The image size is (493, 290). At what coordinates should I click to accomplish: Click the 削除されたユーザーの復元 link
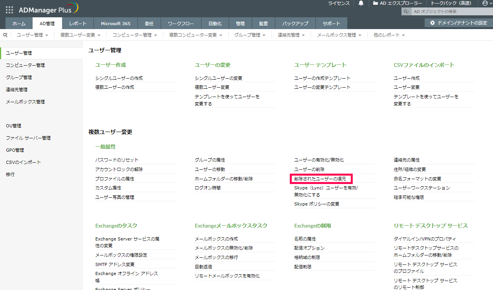click(320, 179)
